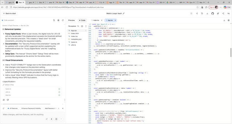Reload the browser page

click(7, 7)
